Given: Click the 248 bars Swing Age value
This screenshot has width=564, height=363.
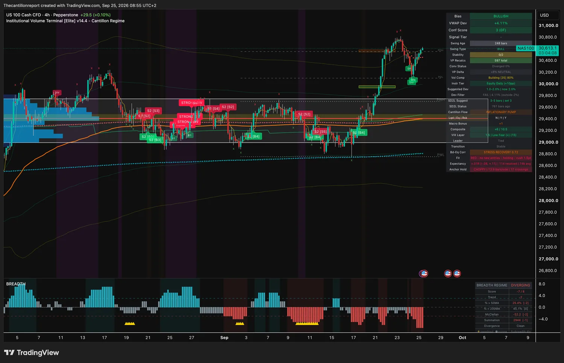Looking at the screenshot, I should 501,43.
